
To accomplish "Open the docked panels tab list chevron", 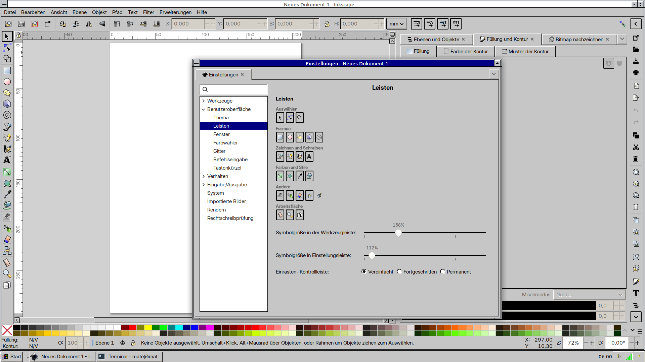I will 622,39.
